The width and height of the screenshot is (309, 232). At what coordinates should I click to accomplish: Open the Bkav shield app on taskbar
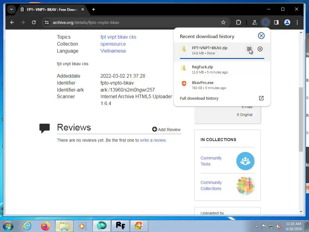coord(139,226)
